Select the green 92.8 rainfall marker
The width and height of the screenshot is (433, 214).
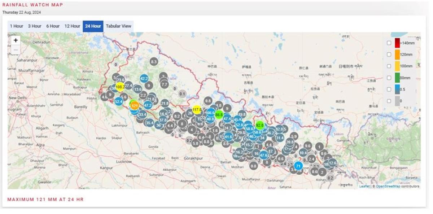[x=260, y=126]
